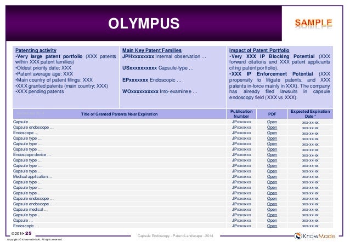Click 'XXX IP Enforcement Potential' text
Image resolution: width=350 pixels, height=242 pixels.
tap(272, 74)
